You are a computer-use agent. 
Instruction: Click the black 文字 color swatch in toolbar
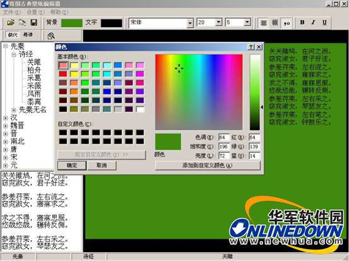pos(111,23)
